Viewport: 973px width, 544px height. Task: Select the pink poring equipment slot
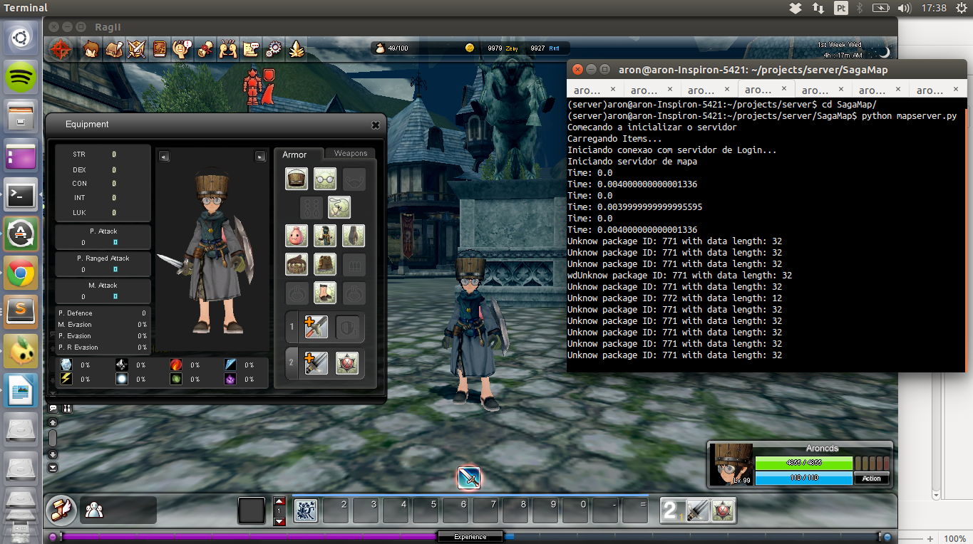297,236
